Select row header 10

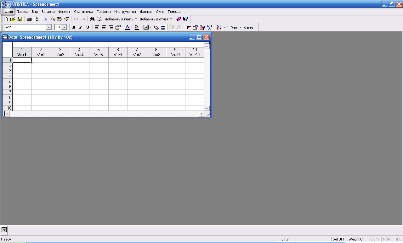coord(7,108)
